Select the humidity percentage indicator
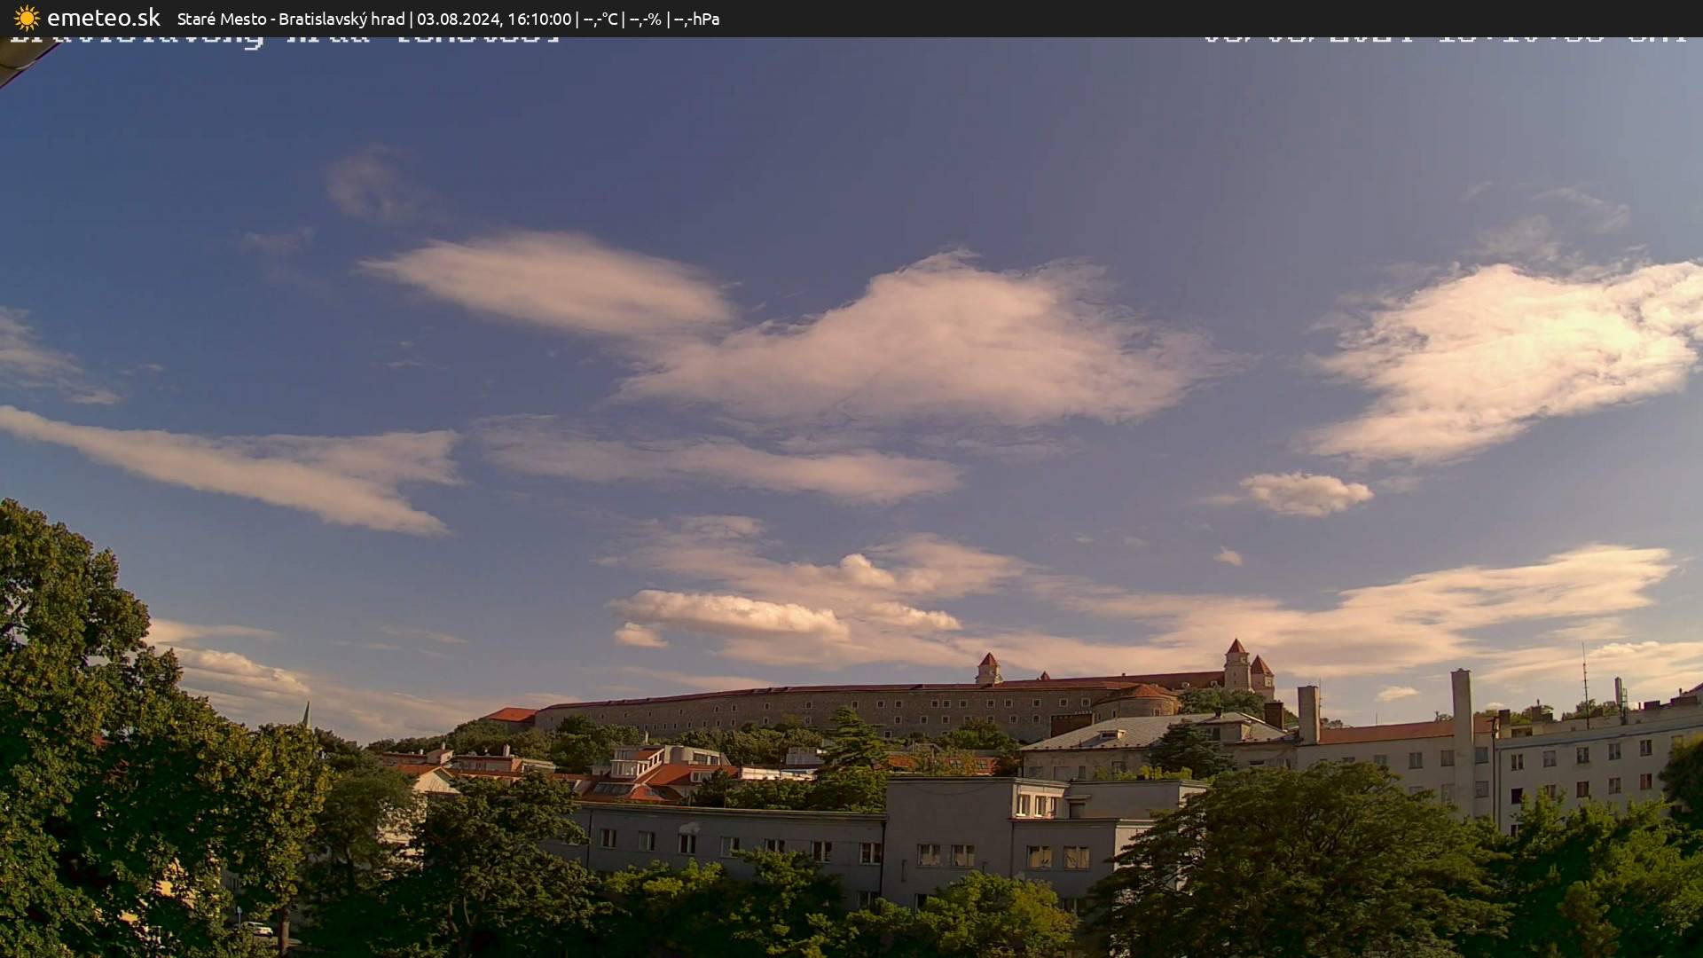Screen dimensions: 1703x958 click(x=647, y=18)
